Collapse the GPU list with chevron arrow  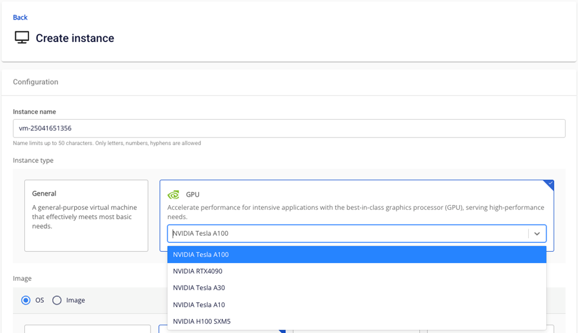tap(537, 233)
